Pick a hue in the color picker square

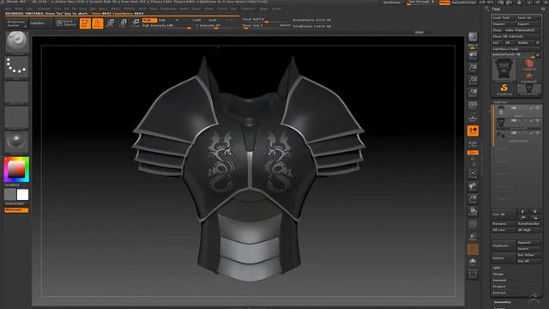pyautogui.click(x=16, y=170)
